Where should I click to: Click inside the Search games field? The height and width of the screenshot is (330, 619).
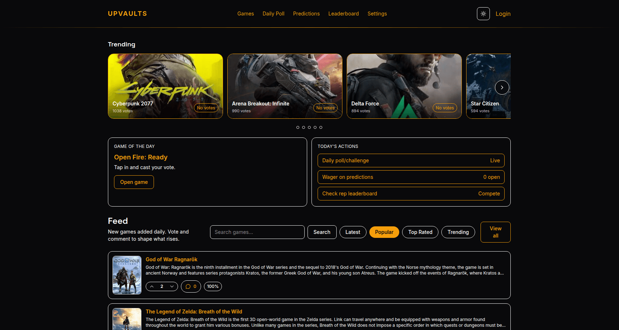pyautogui.click(x=257, y=232)
